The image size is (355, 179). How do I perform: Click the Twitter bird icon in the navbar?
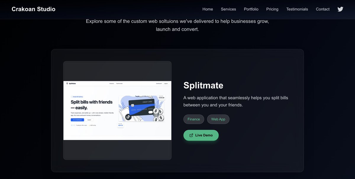click(x=340, y=9)
